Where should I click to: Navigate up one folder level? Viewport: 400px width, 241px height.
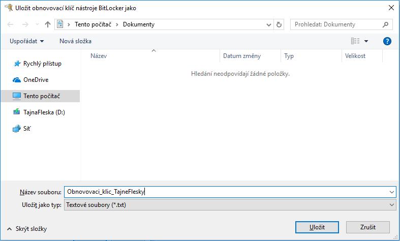tap(48, 24)
